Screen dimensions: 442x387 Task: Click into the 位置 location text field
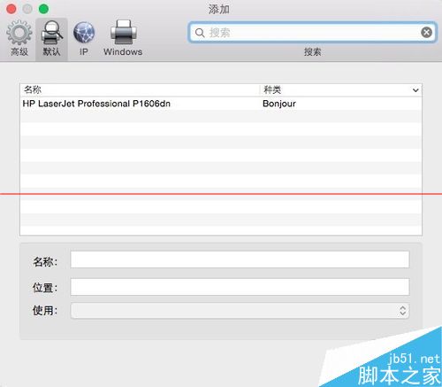coord(240,287)
